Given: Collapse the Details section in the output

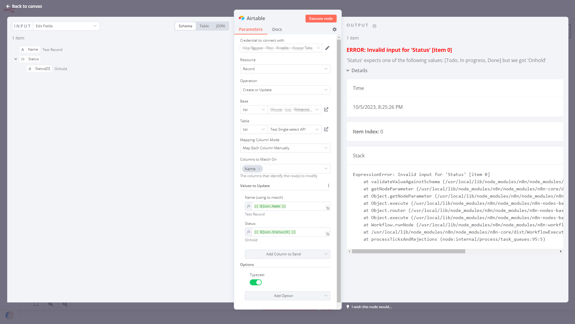Looking at the screenshot, I should [x=348, y=70].
